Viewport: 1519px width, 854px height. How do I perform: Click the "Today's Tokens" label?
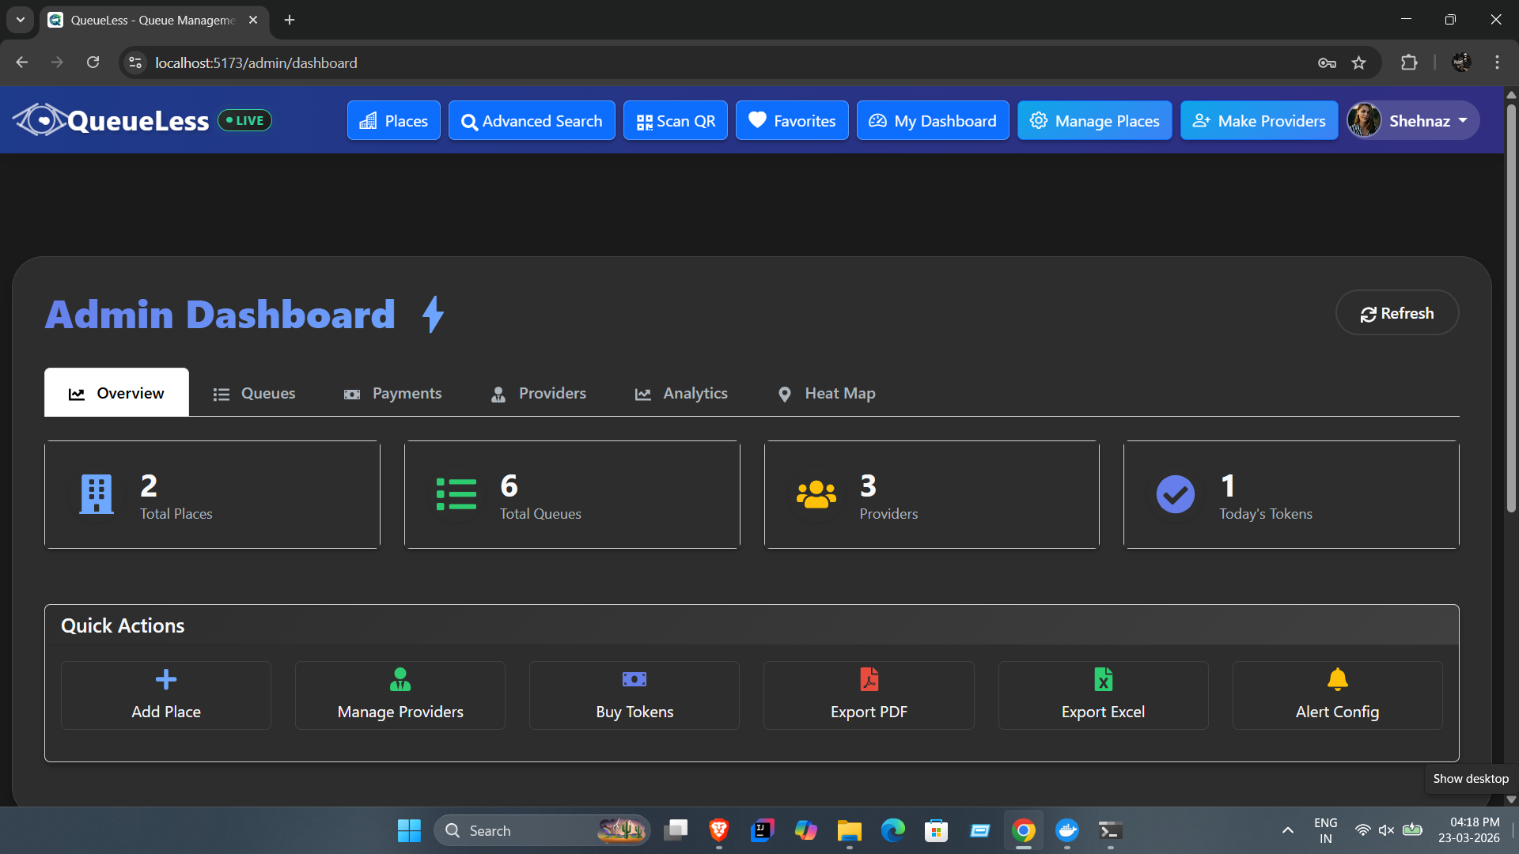pos(1266,514)
